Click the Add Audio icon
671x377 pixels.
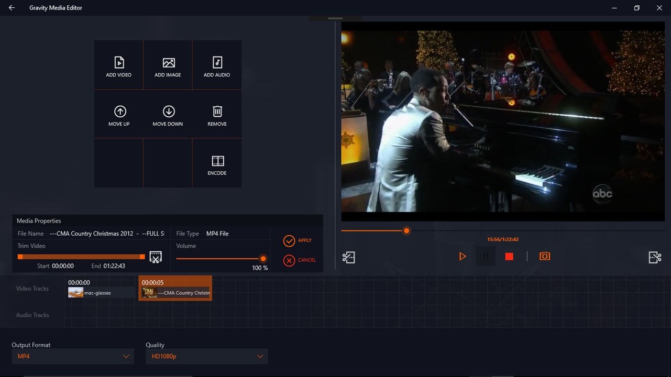tap(217, 63)
